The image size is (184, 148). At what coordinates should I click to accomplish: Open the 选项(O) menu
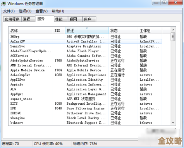click(x=25, y=11)
